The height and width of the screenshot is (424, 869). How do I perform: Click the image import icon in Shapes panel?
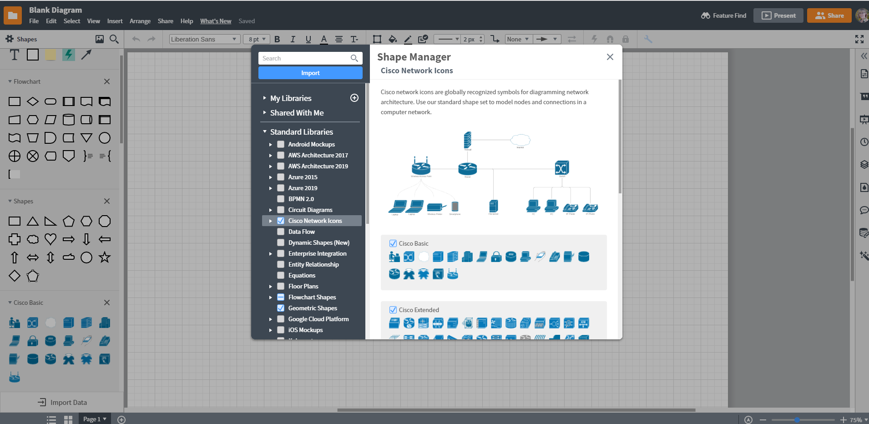(x=100, y=39)
